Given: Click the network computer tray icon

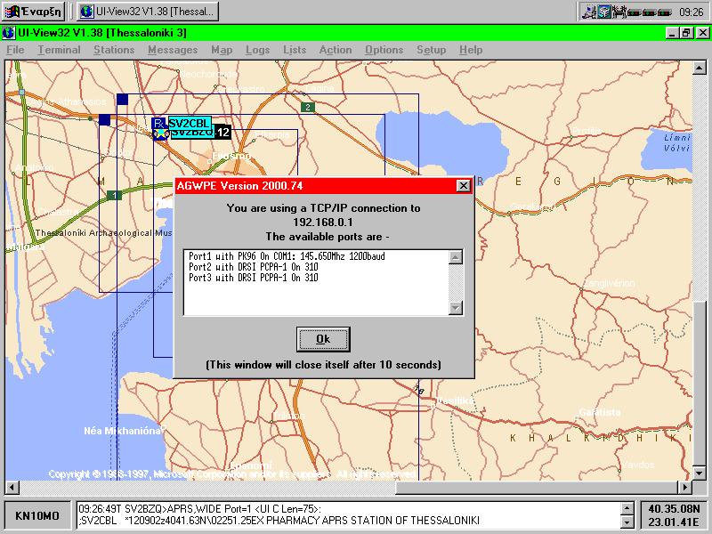Looking at the screenshot, I should point(589,12).
